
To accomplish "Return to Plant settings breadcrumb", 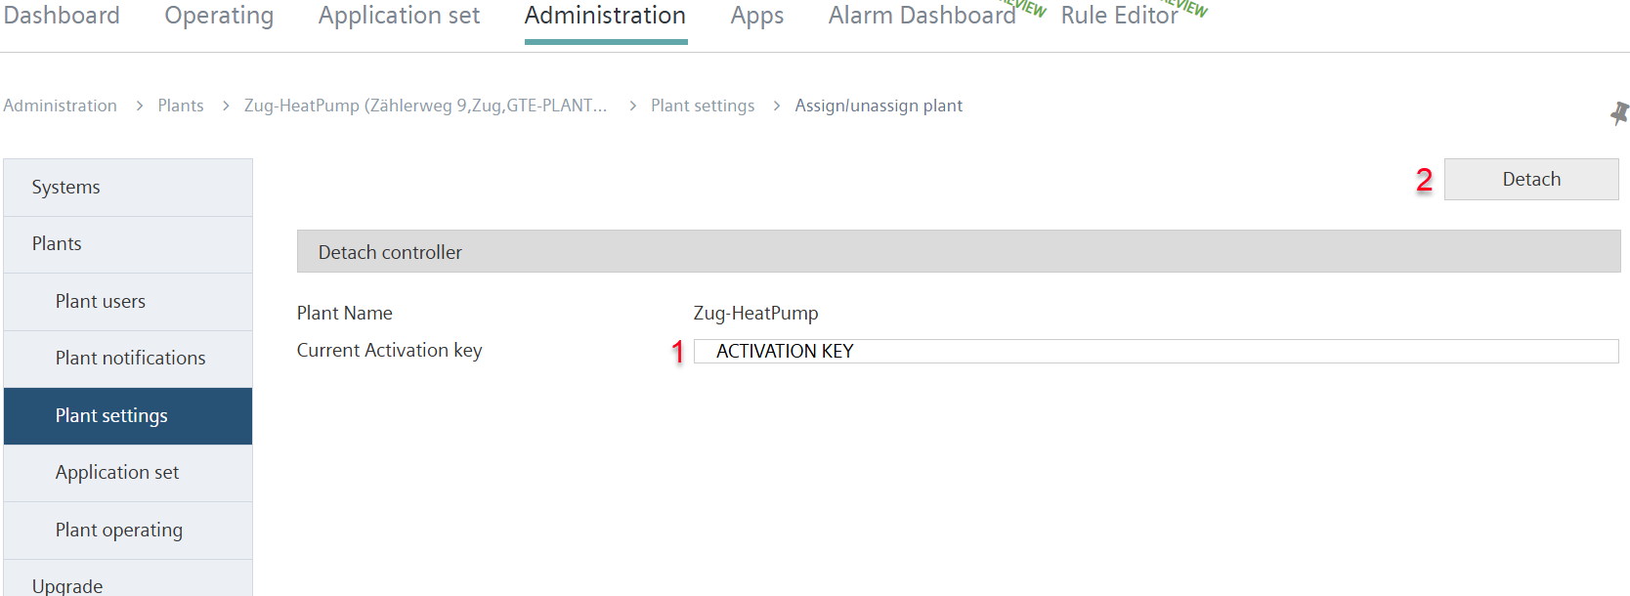I will click(703, 106).
